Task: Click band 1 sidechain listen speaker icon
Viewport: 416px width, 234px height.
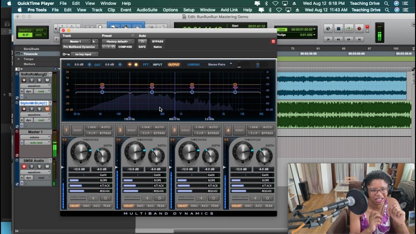Action: (x=93, y=198)
